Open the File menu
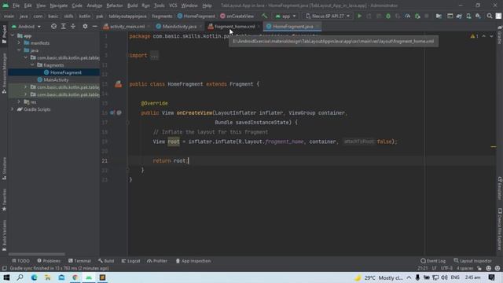503x283 pixels. pos(16,6)
